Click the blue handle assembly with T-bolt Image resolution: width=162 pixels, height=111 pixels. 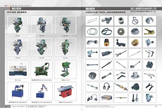coord(92,54)
